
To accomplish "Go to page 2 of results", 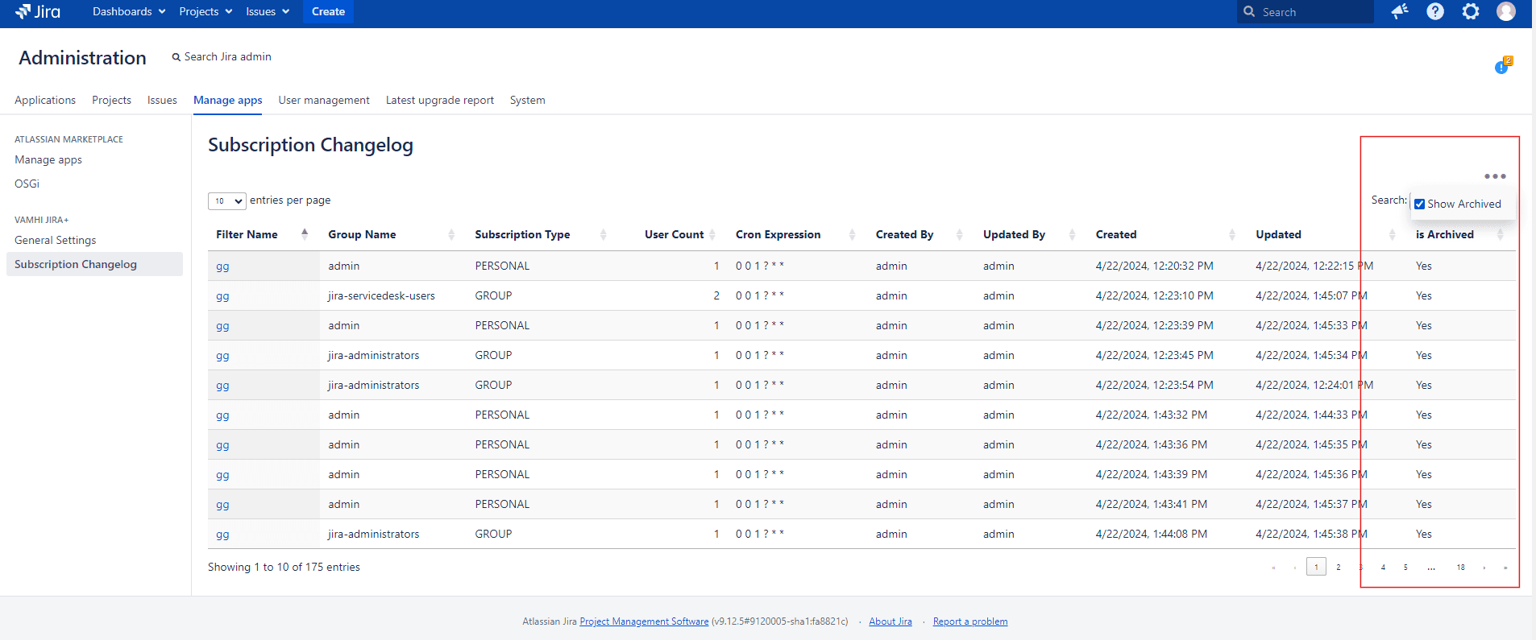I will click(1339, 568).
